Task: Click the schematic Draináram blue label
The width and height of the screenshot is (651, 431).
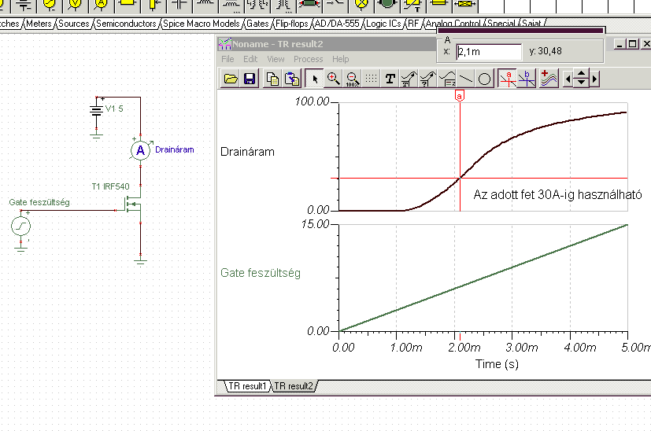Action: pos(175,149)
